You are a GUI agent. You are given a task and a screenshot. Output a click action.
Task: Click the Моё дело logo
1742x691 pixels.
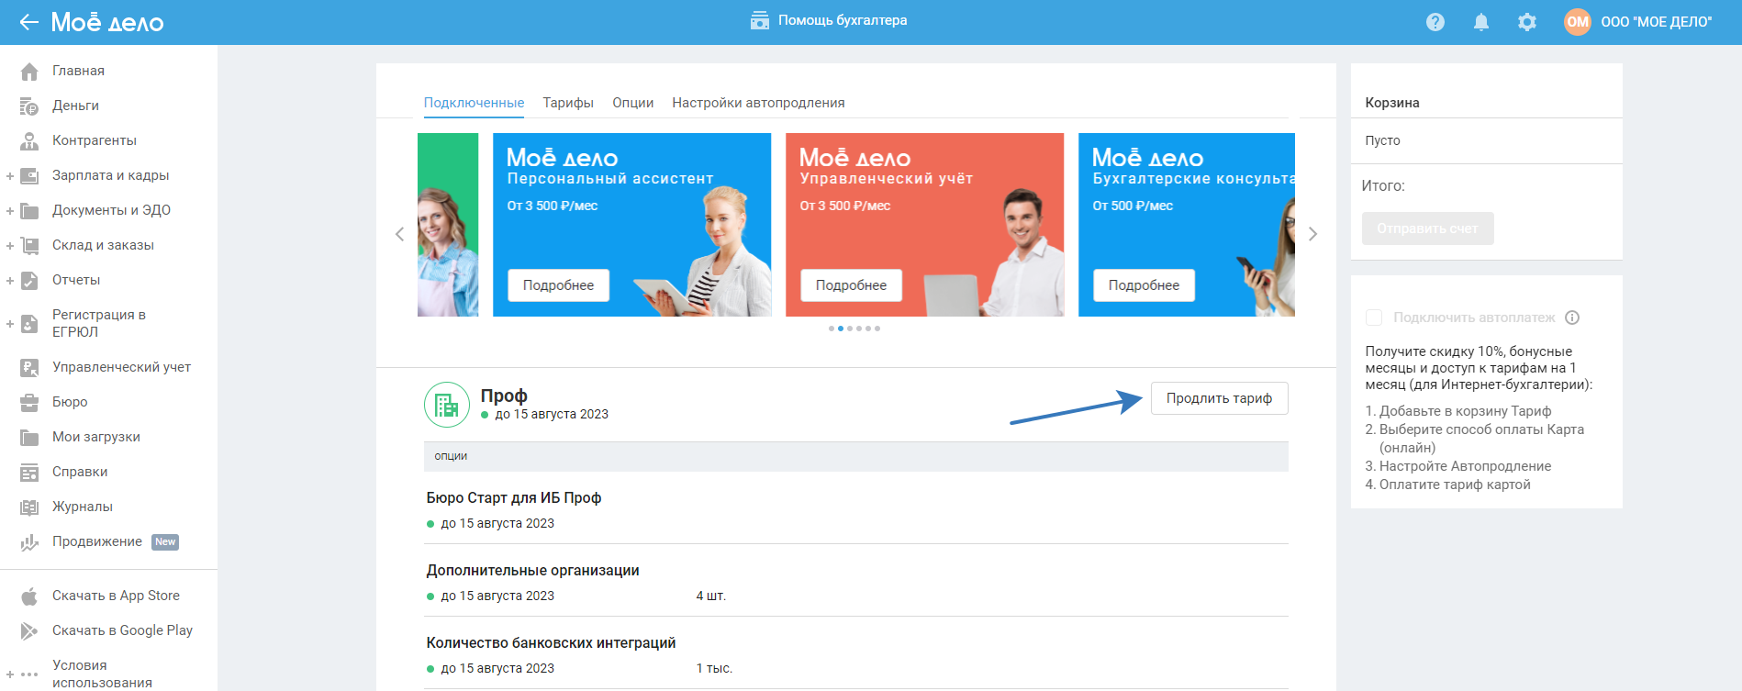pos(107,22)
